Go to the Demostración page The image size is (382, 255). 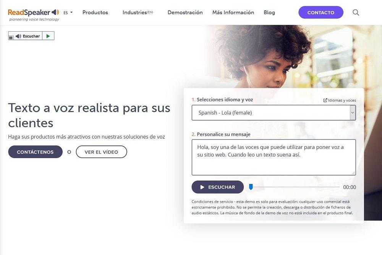click(x=185, y=13)
